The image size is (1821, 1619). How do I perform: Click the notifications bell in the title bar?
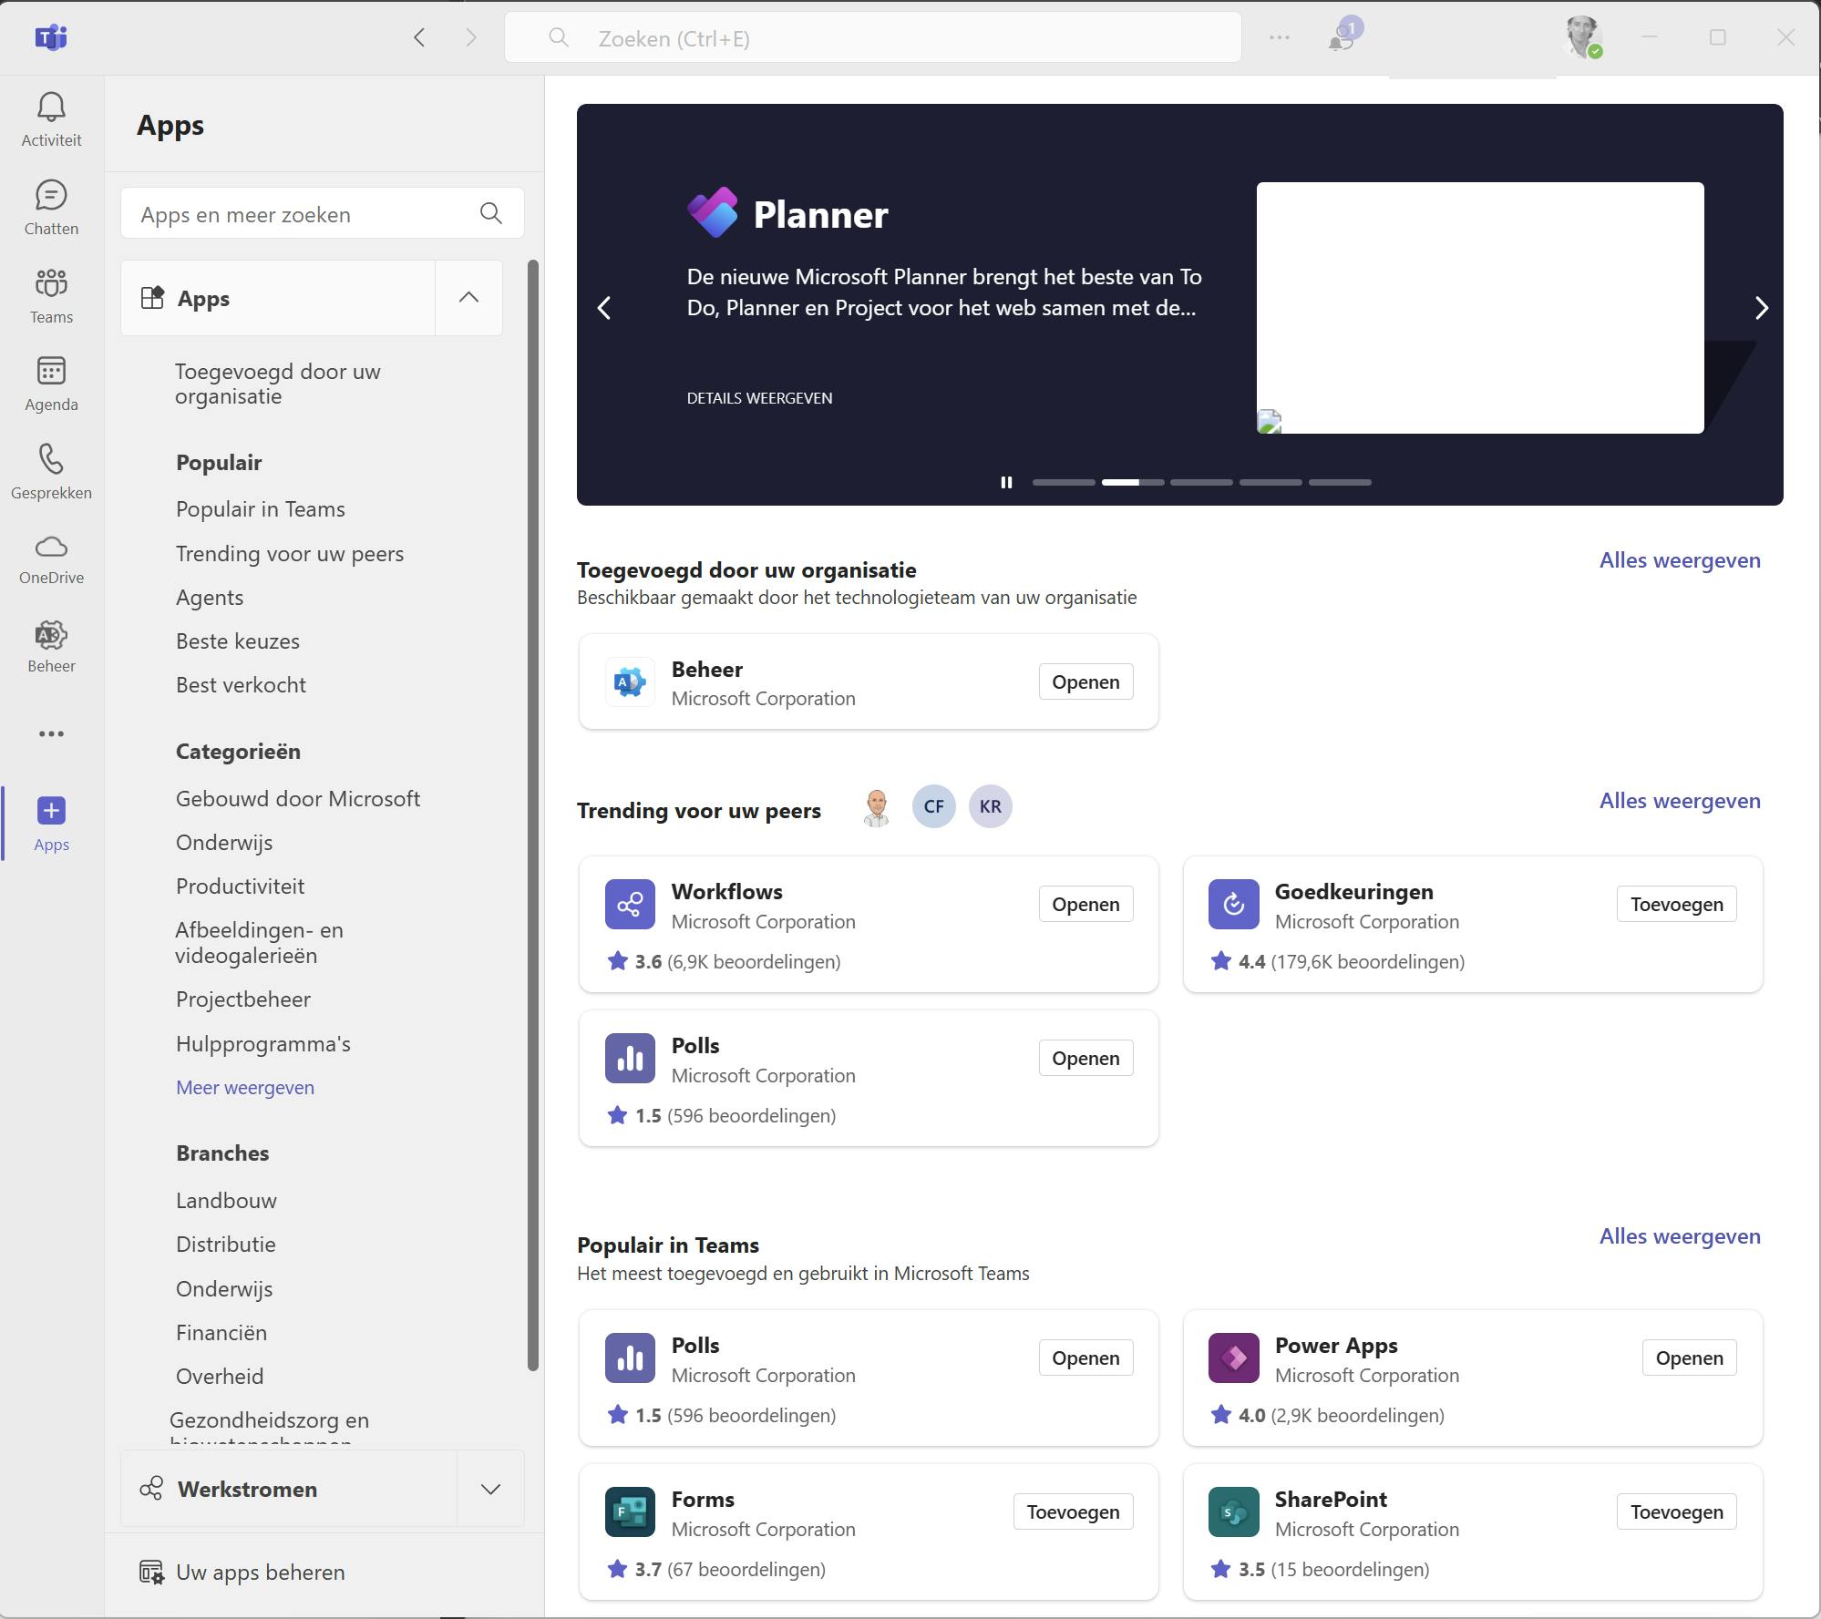tap(1341, 38)
